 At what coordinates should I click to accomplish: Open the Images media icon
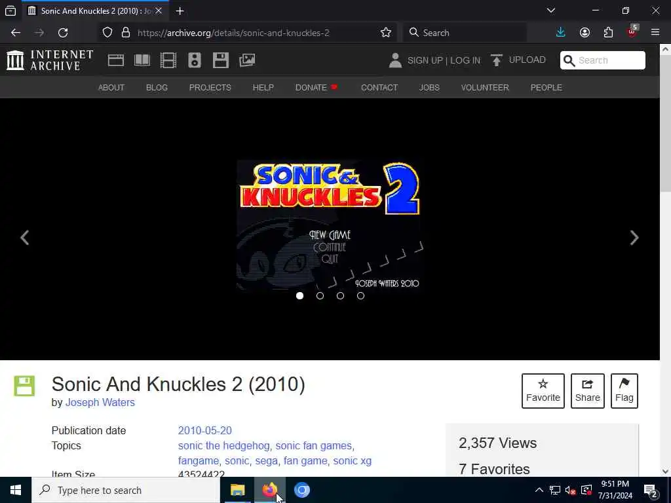(247, 60)
